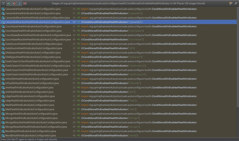Pin the usages popup window
239x141 pixels.
pos(236,3)
